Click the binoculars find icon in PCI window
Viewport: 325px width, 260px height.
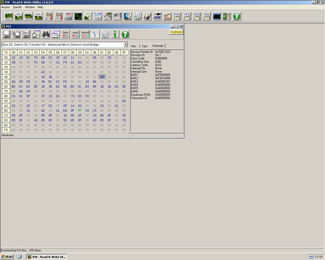[x=46, y=34]
